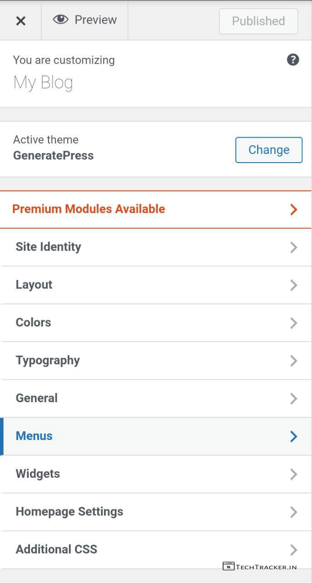Open the Site Identity panel
This screenshot has width=312, height=583.
point(48,247)
